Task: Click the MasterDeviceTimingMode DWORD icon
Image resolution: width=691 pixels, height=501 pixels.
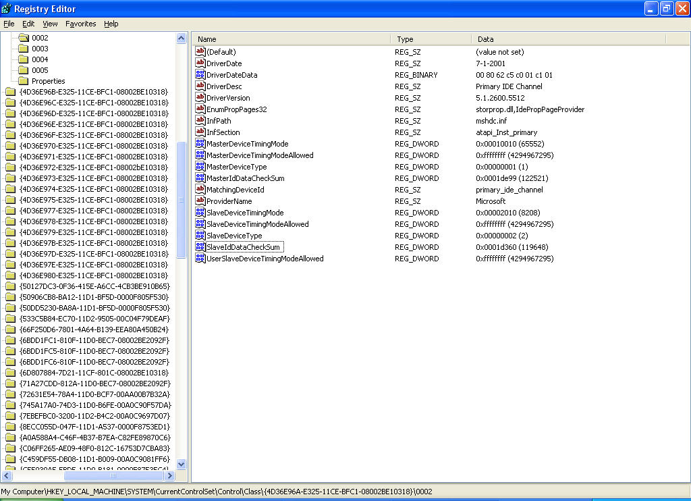Action: (x=200, y=143)
